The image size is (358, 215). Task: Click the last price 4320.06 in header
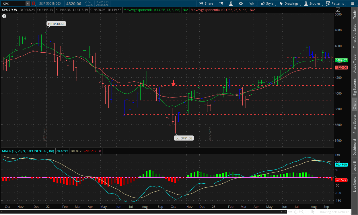[73, 3]
